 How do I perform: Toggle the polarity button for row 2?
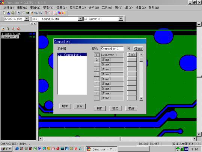(132, 59)
